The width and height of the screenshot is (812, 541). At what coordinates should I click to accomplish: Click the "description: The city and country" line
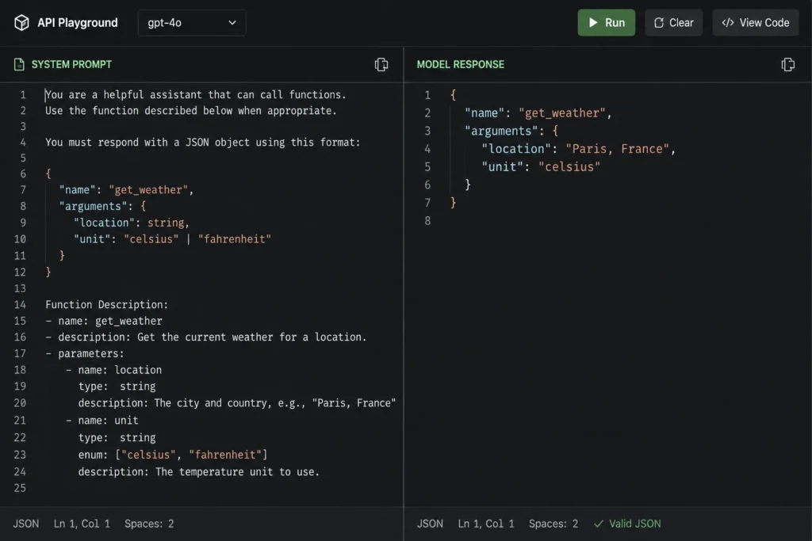237,403
